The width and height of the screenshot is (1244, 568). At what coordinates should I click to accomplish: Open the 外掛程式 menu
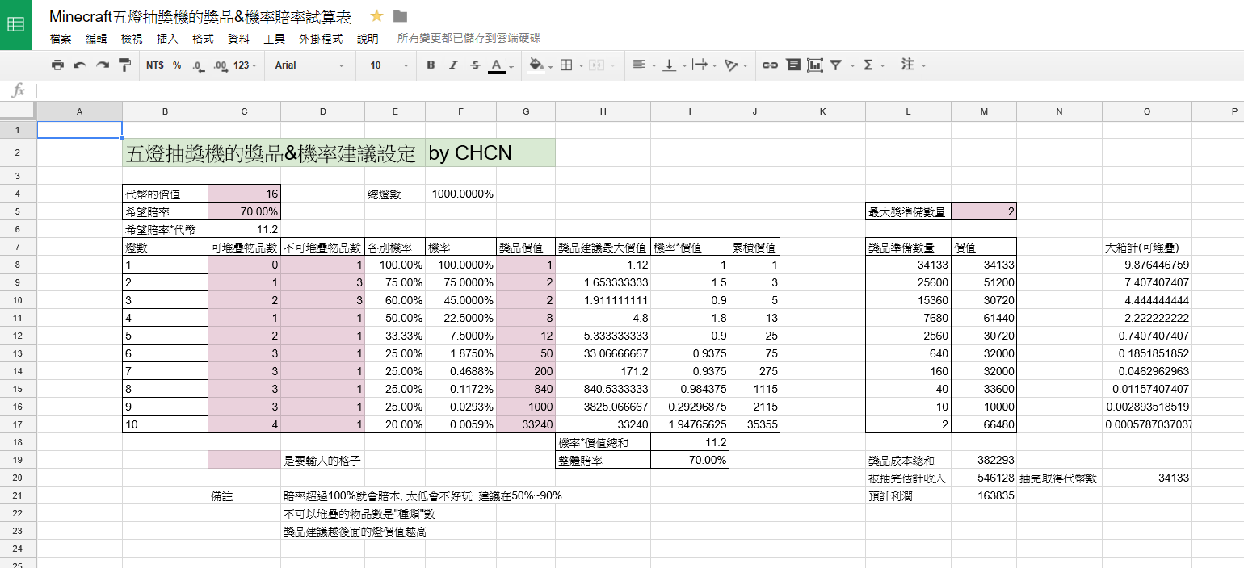[321, 39]
